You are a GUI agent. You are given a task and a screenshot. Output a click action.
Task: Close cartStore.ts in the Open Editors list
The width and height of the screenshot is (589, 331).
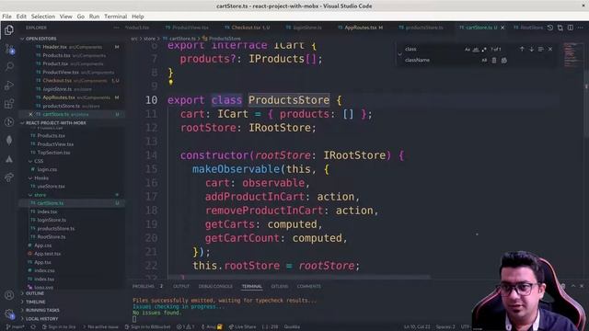coord(30,114)
